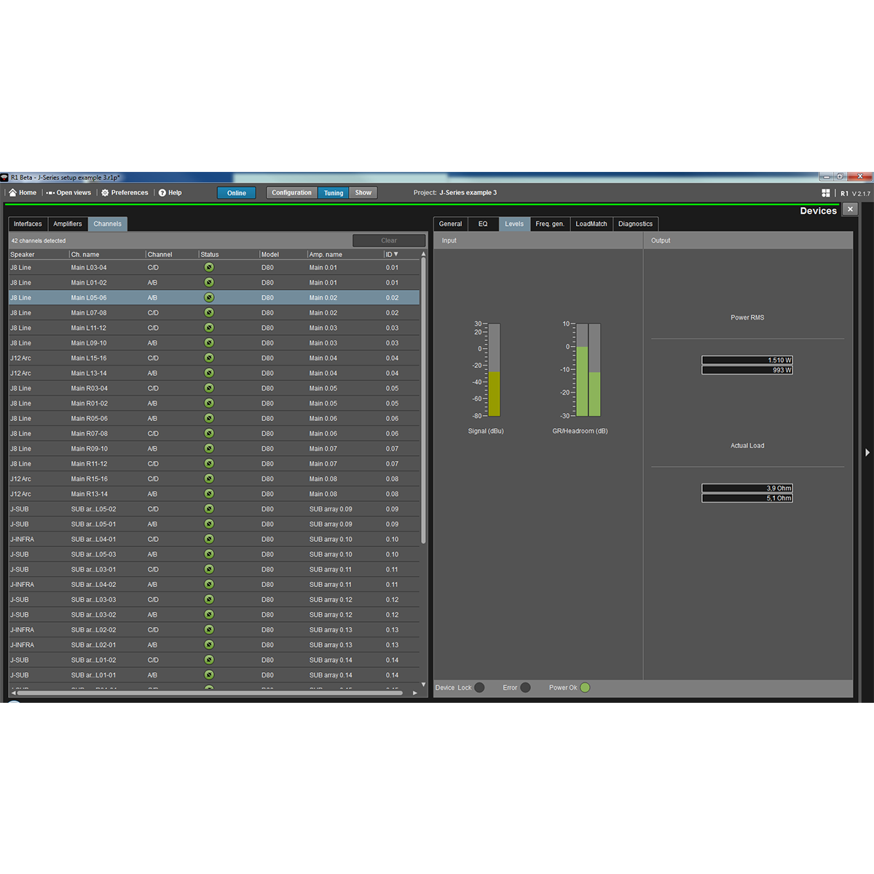
Task: Click the status LED for Main L03-04
Action: coord(209,267)
